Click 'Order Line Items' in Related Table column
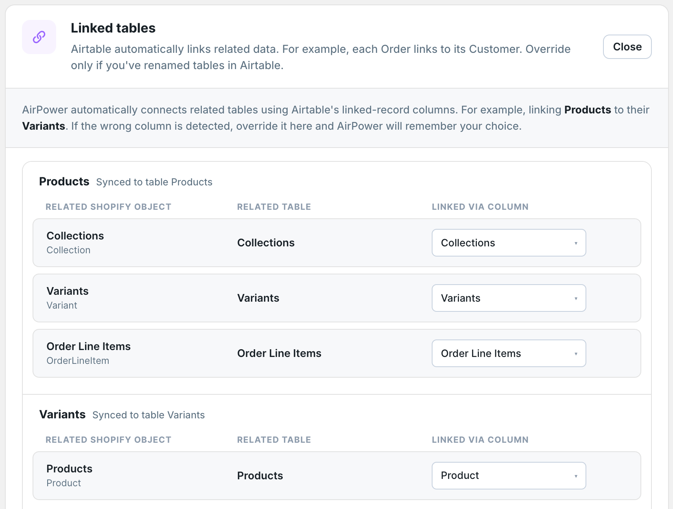 pos(279,353)
